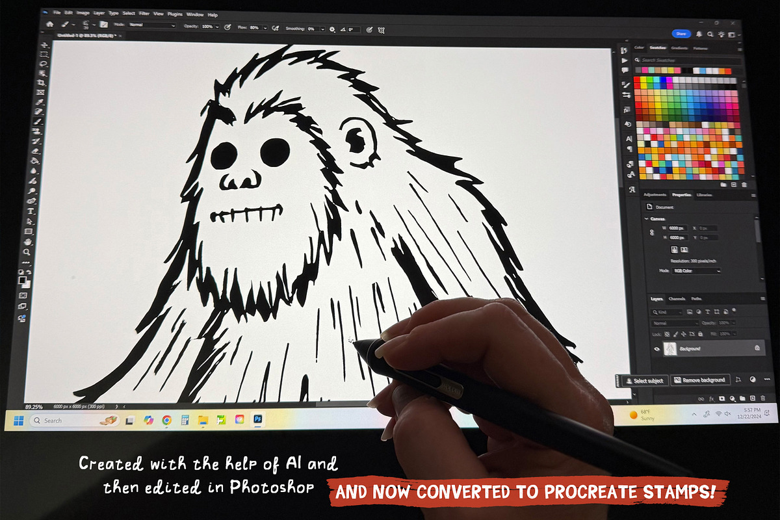The width and height of the screenshot is (780, 520).
Task: Click the Remove background button
Action: pyautogui.click(x=701, y=380)
